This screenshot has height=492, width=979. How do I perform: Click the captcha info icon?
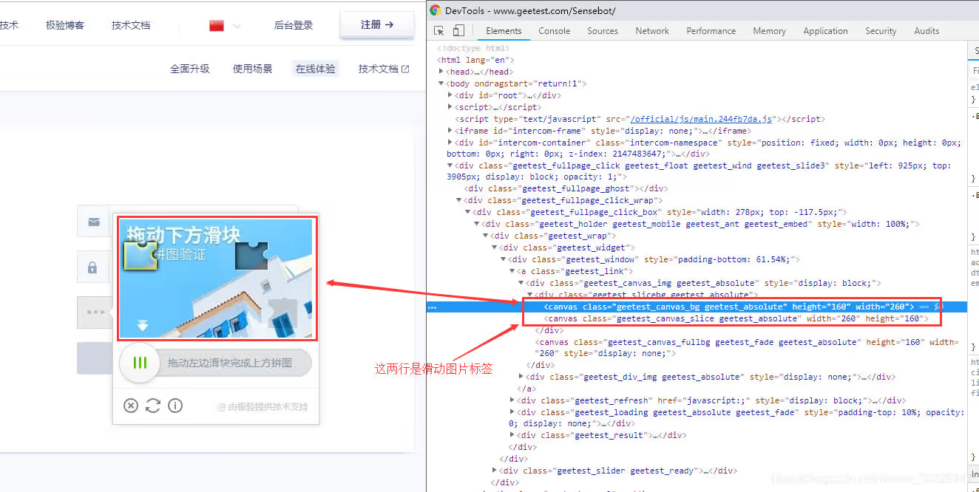tap(175, 406)
